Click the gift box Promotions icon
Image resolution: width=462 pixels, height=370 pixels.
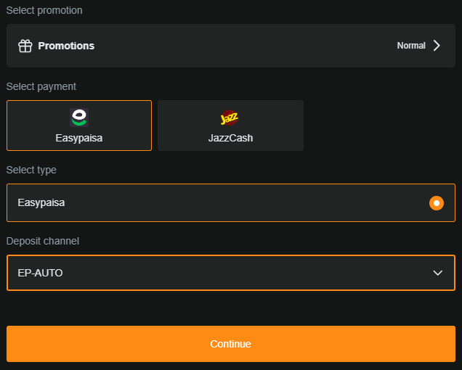pyautogui.click(x=25, y=46)
